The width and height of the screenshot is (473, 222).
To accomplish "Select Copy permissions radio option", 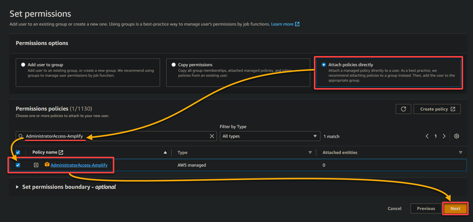I will pos(174,65).
